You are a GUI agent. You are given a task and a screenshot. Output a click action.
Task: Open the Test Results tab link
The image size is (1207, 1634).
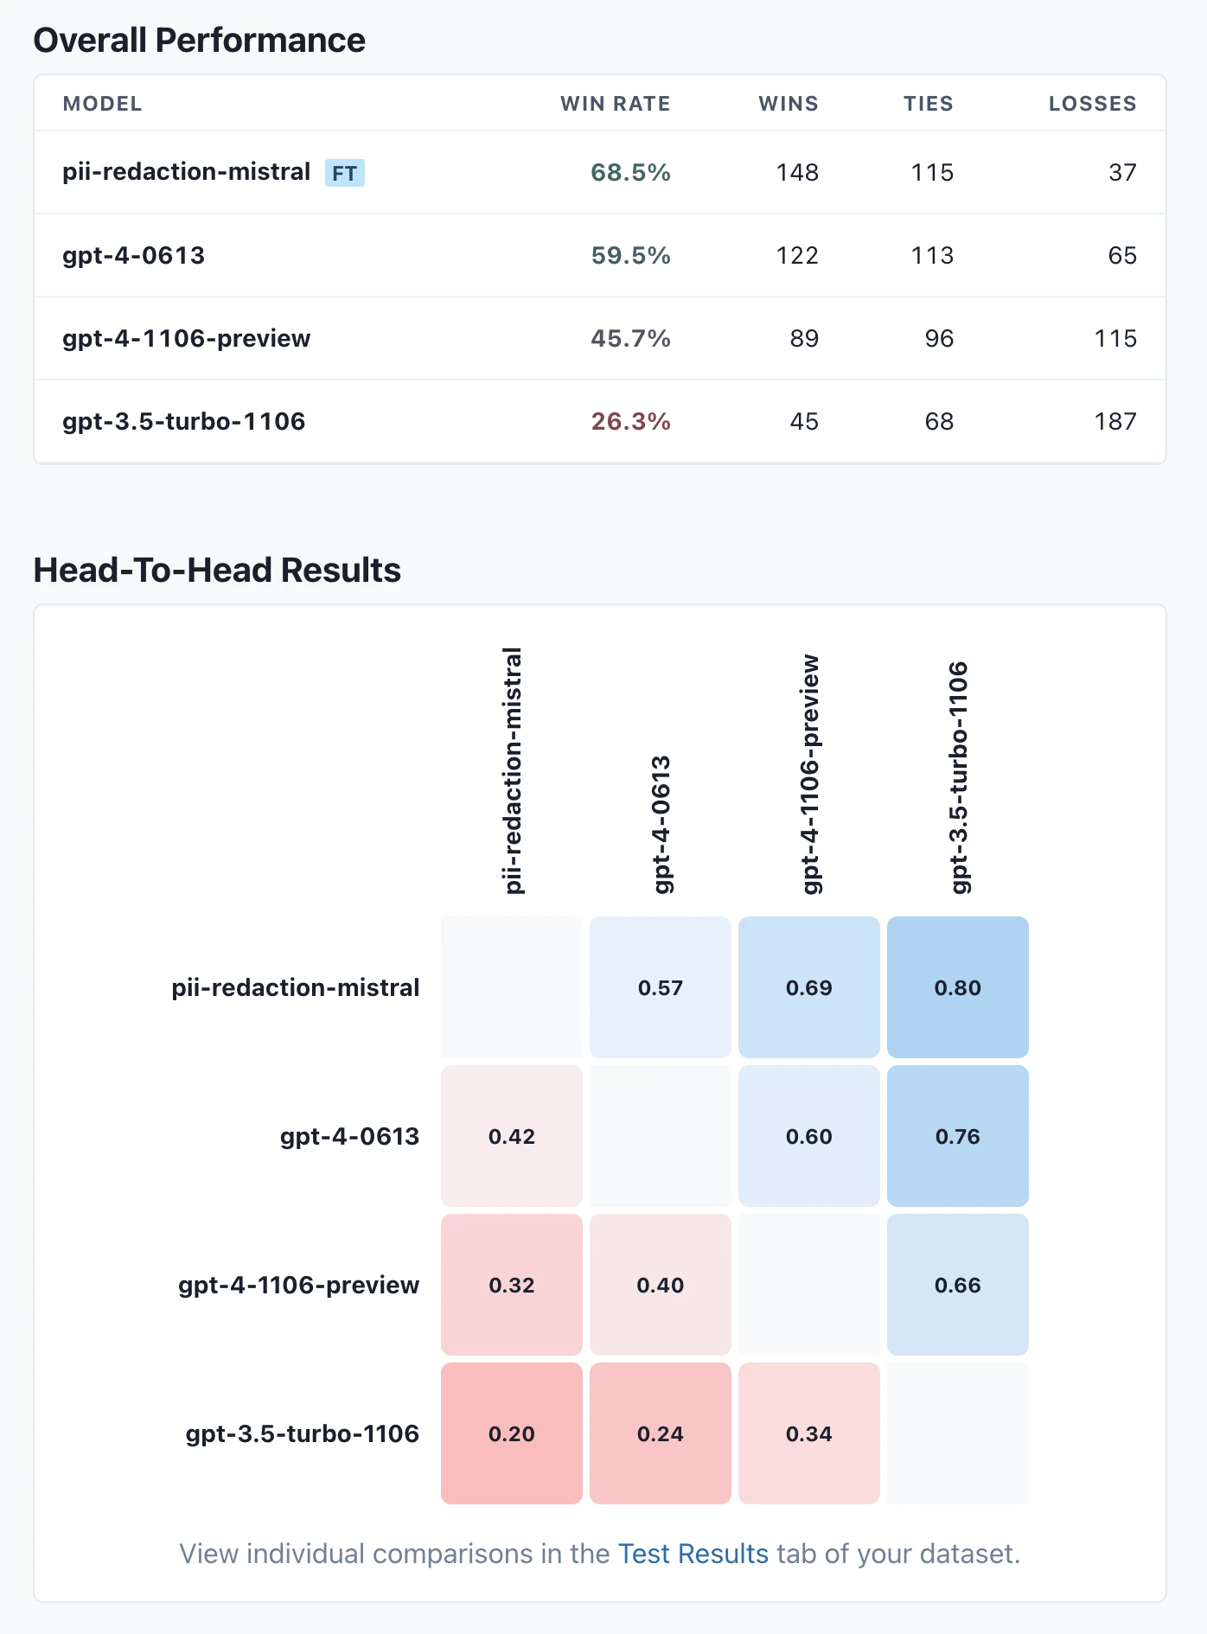(x=693, y=1554)
